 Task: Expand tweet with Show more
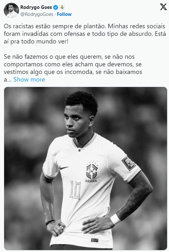tap(29, 79)
